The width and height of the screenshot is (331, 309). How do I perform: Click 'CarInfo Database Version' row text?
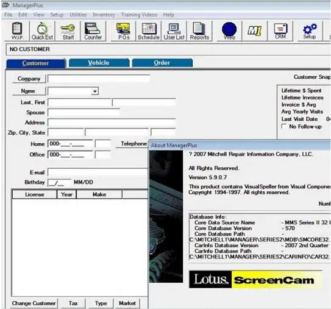tap(227, 246)
